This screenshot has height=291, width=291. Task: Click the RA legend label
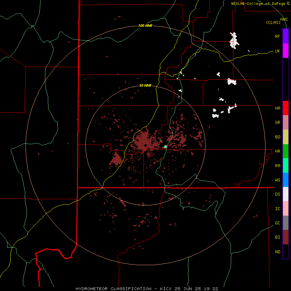tap(277, 166)
